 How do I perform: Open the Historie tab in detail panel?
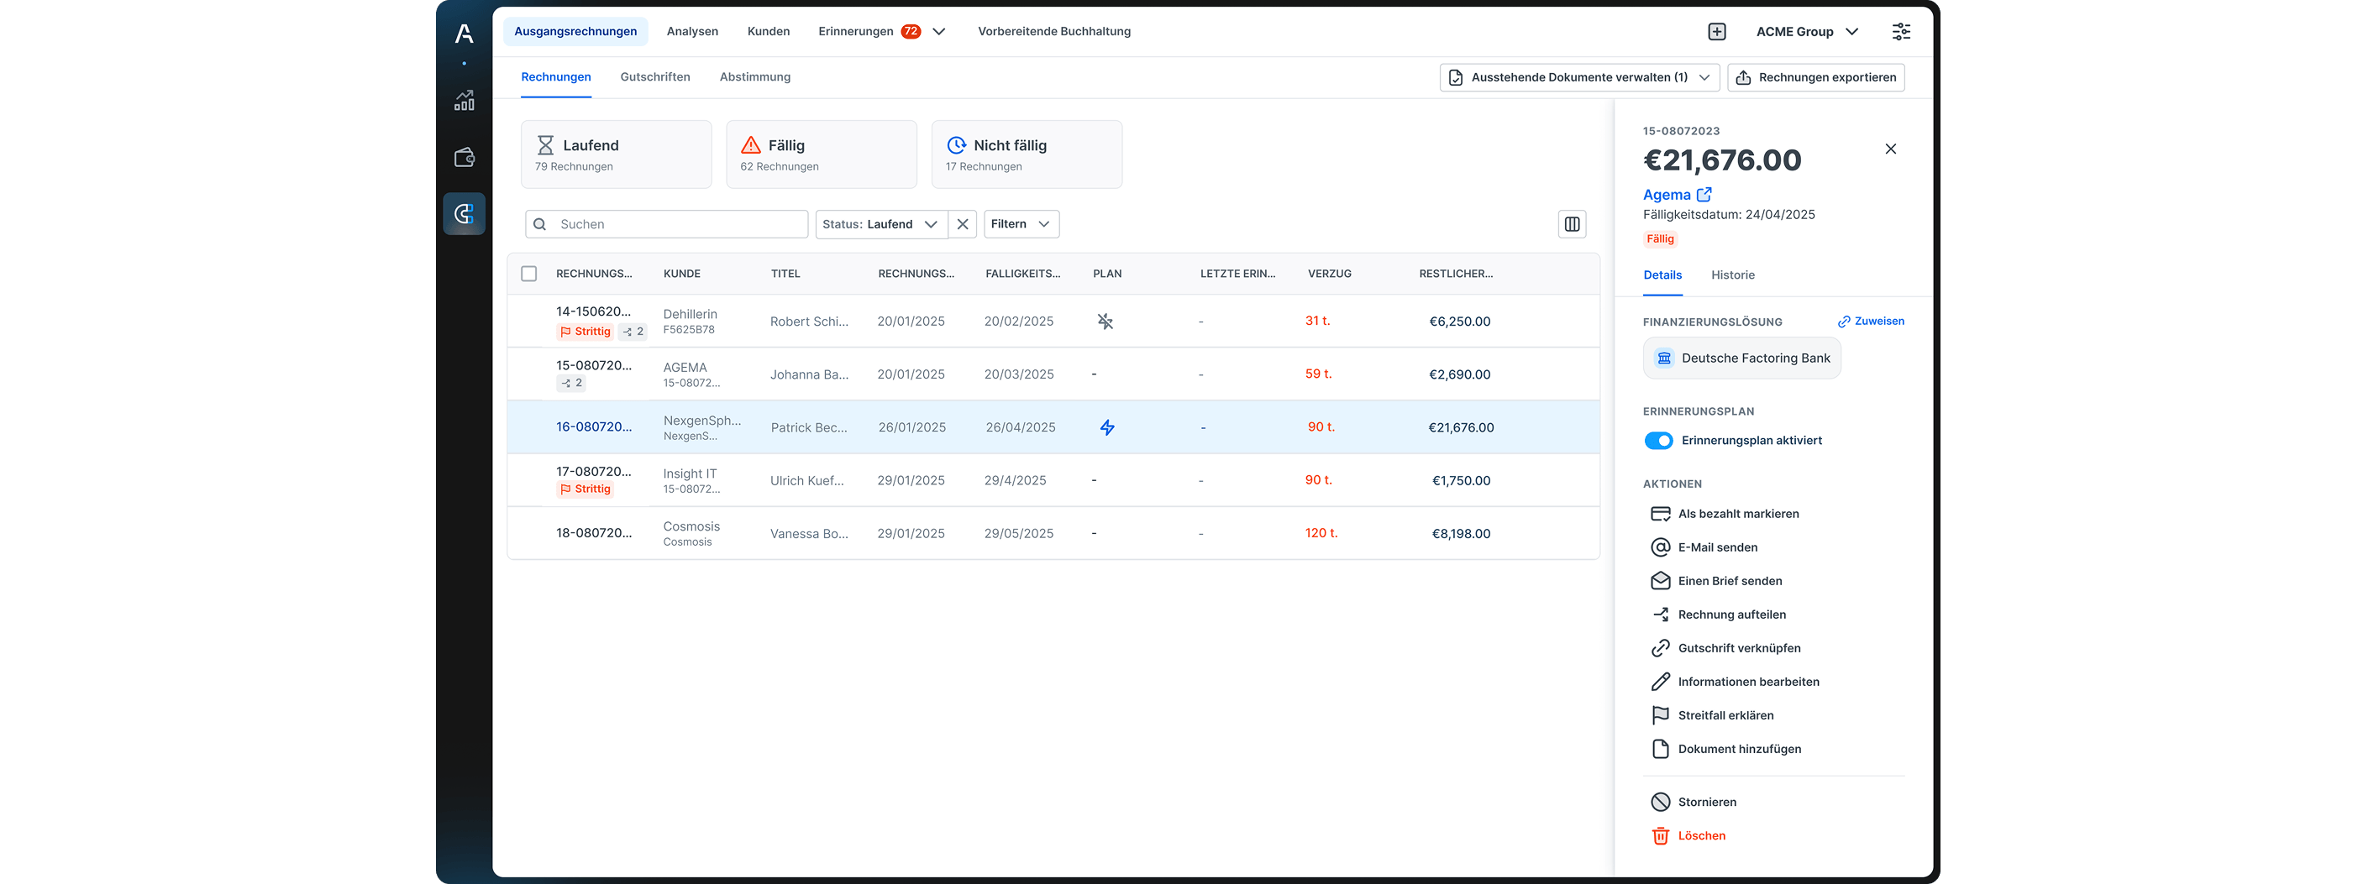[x=1732, y=275]
